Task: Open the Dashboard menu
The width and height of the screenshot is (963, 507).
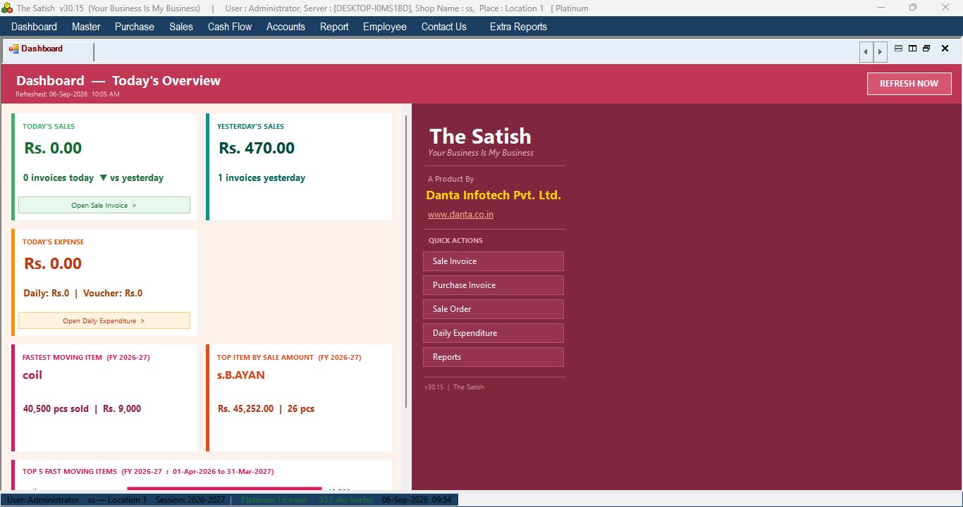Action: pyautogui.click(x=34, y=27)
